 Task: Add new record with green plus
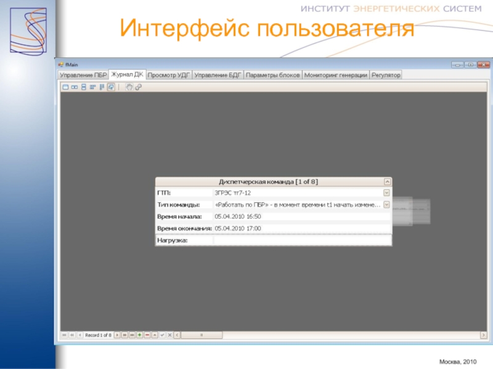pyautogui.click(x=140, y=335)
